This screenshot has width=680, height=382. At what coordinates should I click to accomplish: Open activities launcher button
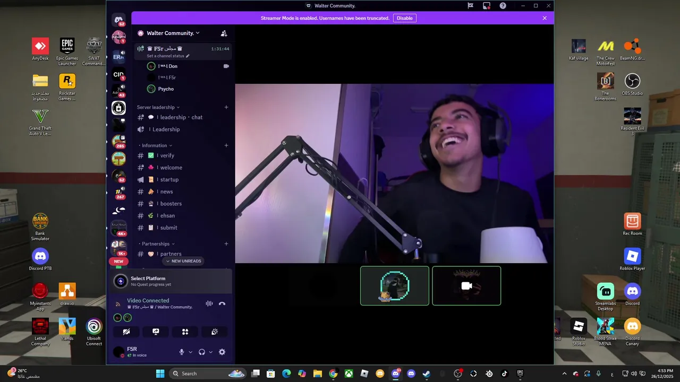185,332
